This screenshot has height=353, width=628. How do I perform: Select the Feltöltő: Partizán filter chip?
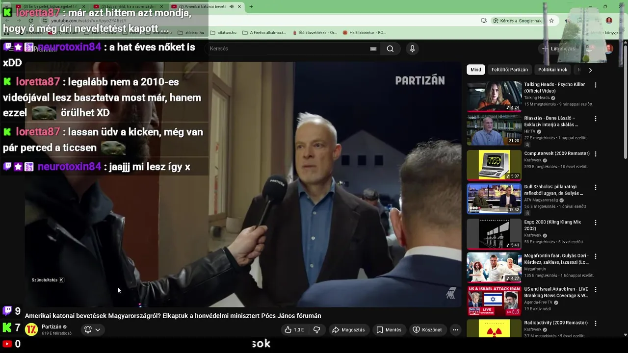510,70
